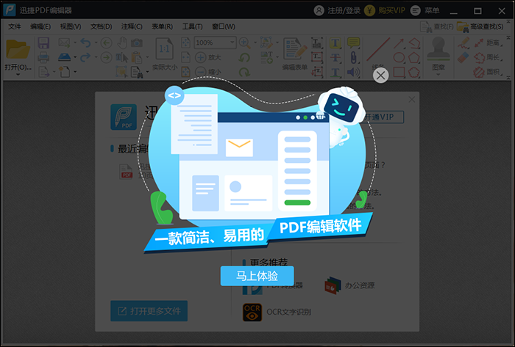Click the floppy disk Save icon

(x=43, y=43)
